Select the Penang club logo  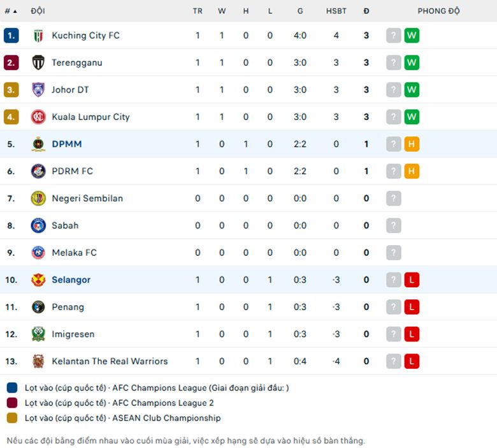coord(38,307)
